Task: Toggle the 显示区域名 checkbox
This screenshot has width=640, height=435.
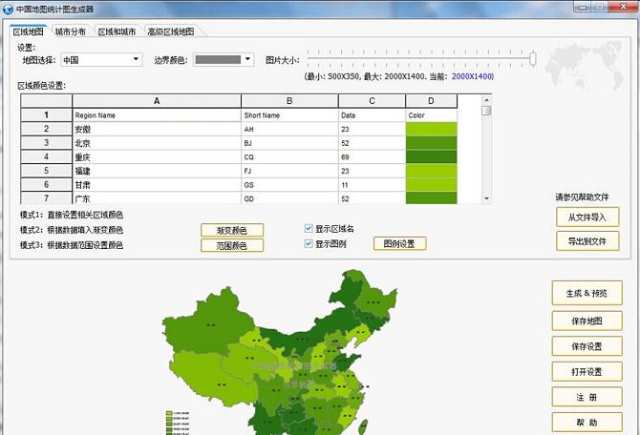Action: pos(309,229)
